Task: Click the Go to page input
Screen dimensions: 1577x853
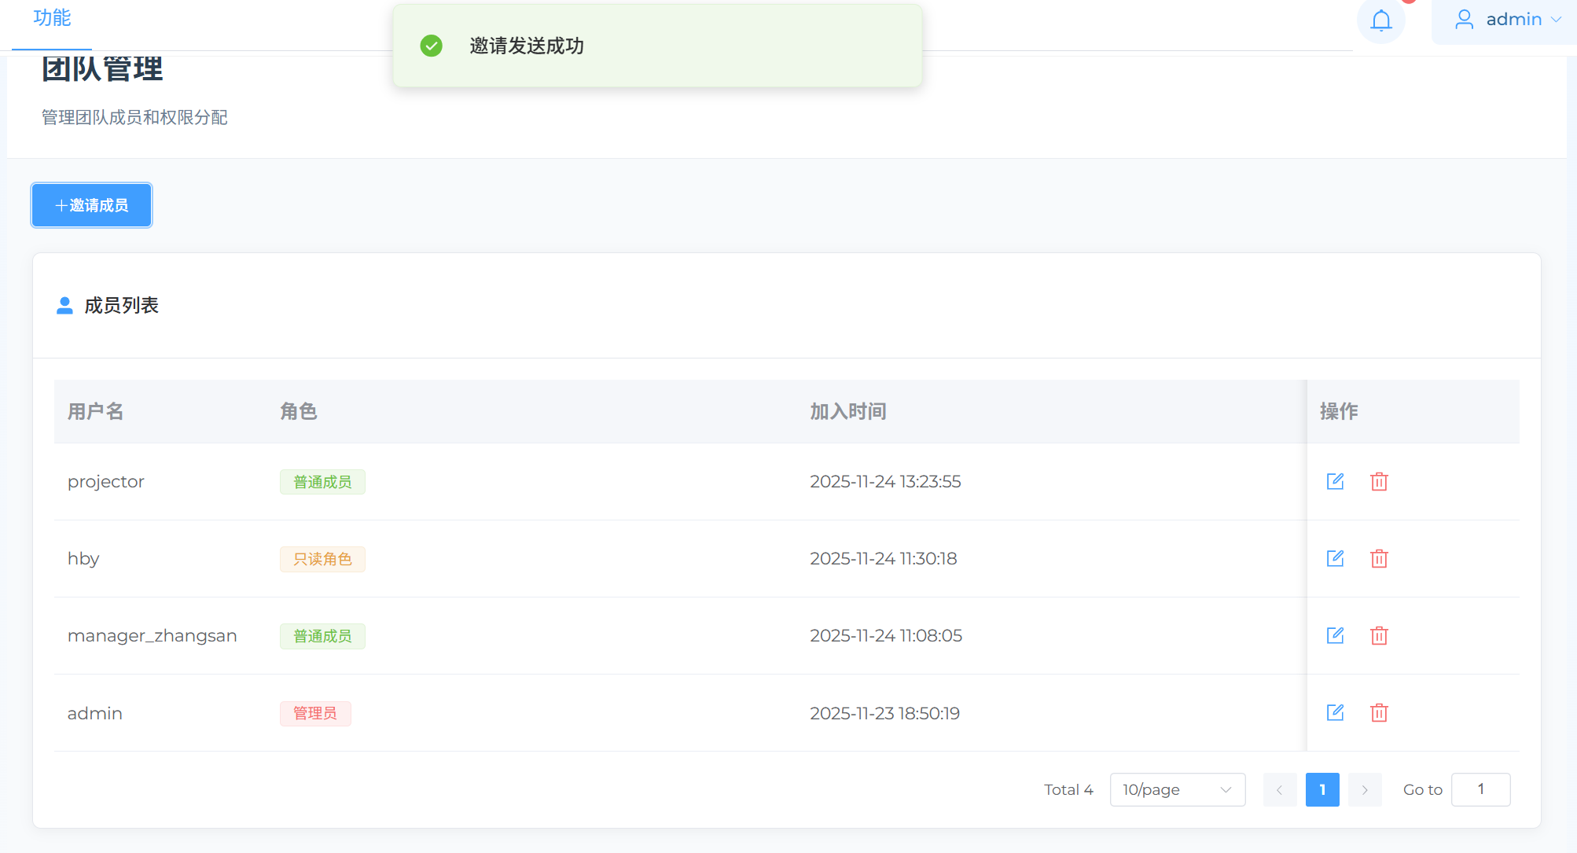Action: click(x=1480, y=789)
